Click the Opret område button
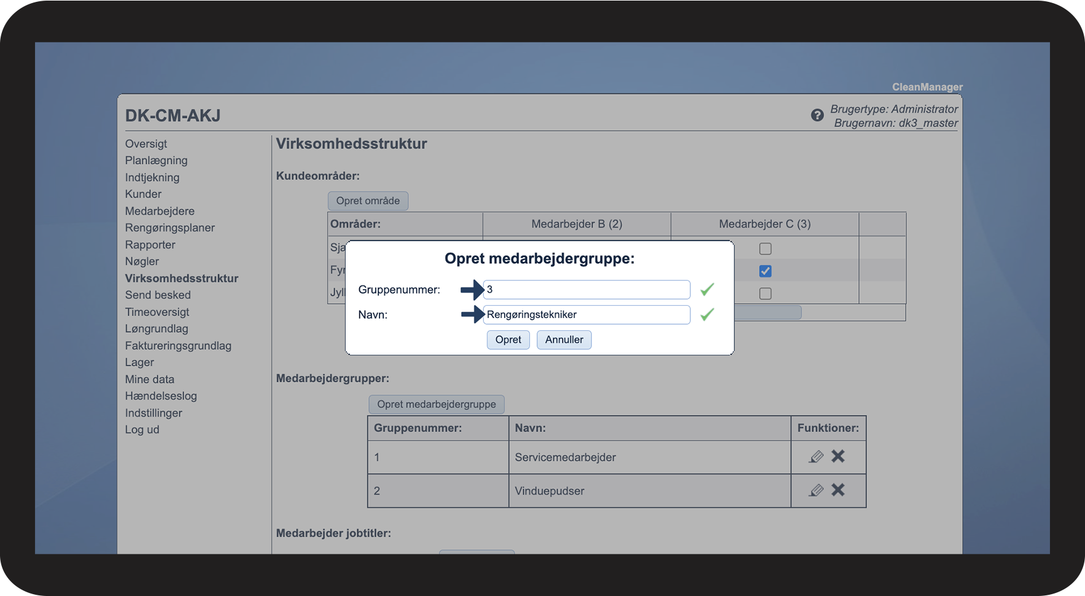Viewport: 1085px width, 596px height. point(368,201)
